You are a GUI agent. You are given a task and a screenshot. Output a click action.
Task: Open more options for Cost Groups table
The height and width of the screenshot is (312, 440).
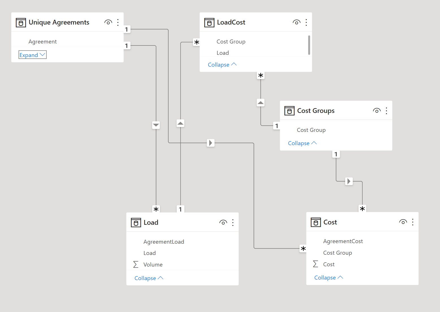pyautogui.click(x=386, y=111)
